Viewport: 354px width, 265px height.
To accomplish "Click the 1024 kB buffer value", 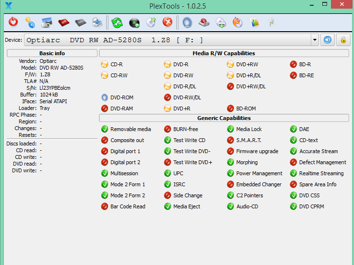I will click(49, 95).
